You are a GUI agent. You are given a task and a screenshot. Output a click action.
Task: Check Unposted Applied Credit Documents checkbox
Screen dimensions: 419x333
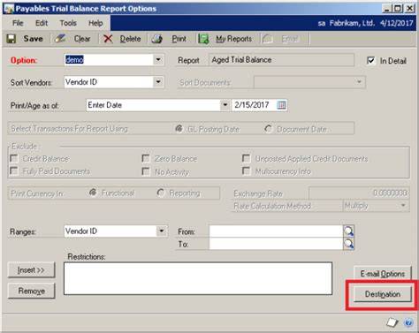246,158
